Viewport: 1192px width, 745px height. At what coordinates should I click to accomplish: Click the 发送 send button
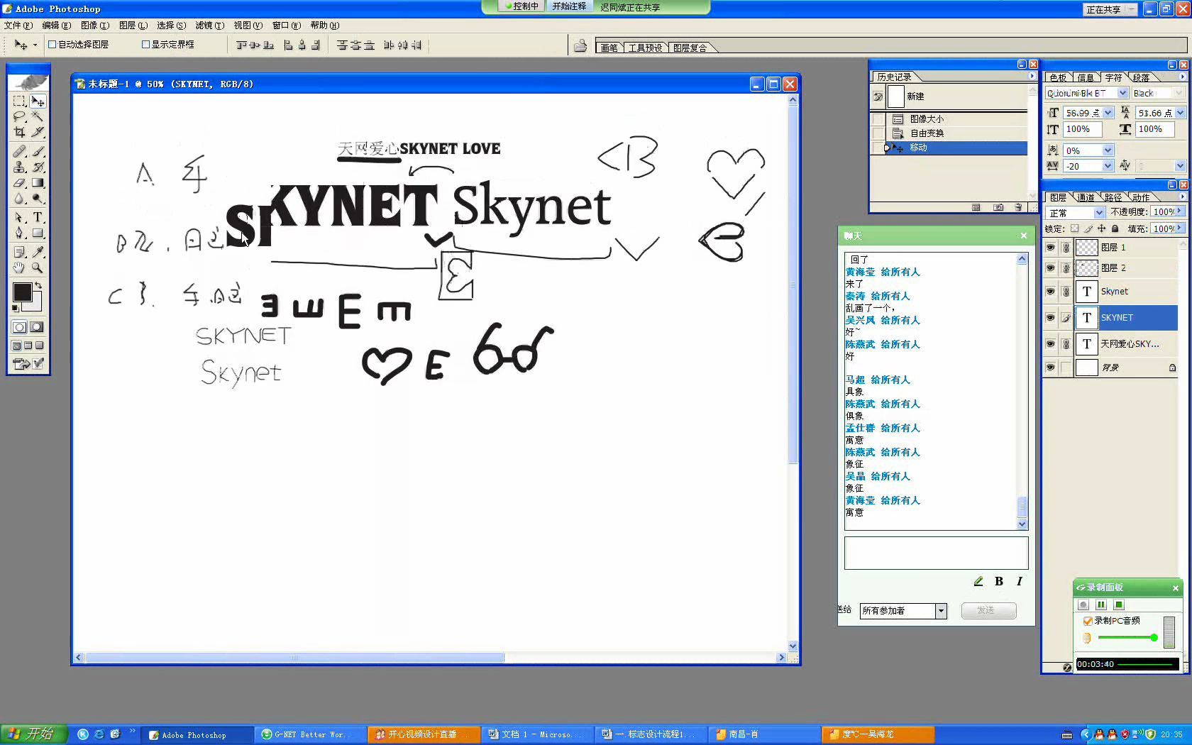pyautogui.click(x=988, y=610)
